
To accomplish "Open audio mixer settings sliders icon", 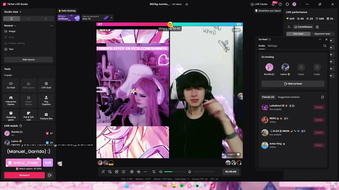I will (x=154, y=172).
